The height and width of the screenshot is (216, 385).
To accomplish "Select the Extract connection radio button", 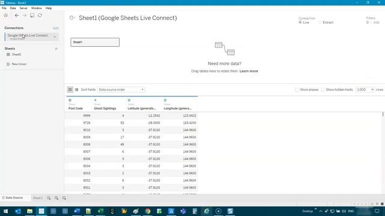I will tap(319, 22).
